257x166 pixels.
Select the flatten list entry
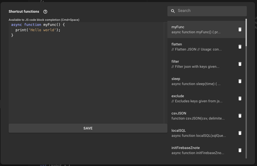(x=206, y=47)
